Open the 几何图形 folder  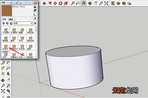click(6, 30)
